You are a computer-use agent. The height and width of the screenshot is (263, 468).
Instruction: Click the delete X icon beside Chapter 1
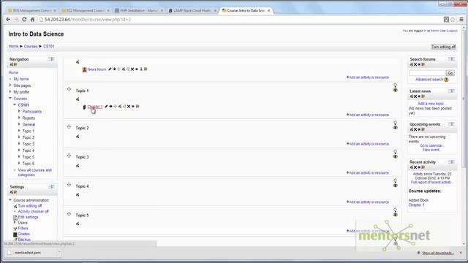click(x=129, y=107)
